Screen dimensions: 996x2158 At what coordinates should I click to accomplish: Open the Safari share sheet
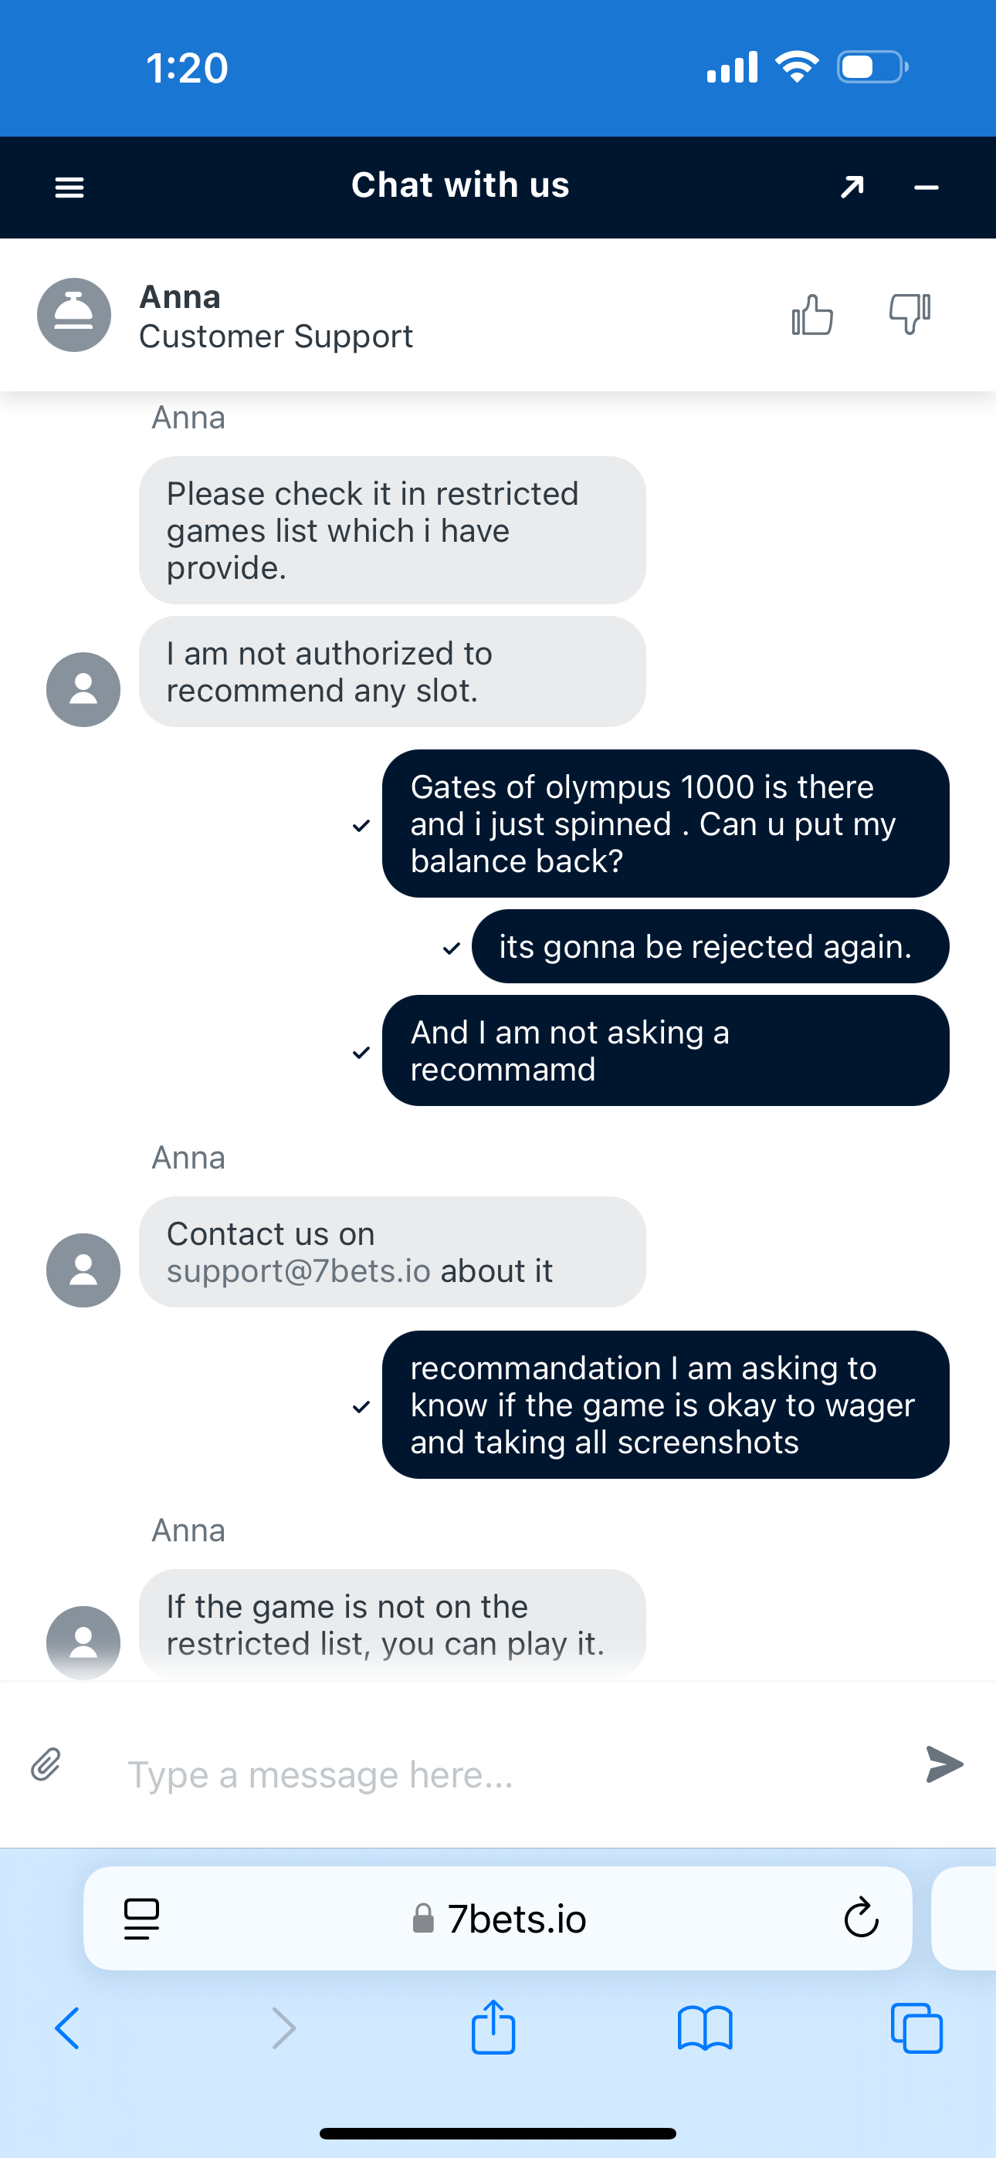point(493,2028)
